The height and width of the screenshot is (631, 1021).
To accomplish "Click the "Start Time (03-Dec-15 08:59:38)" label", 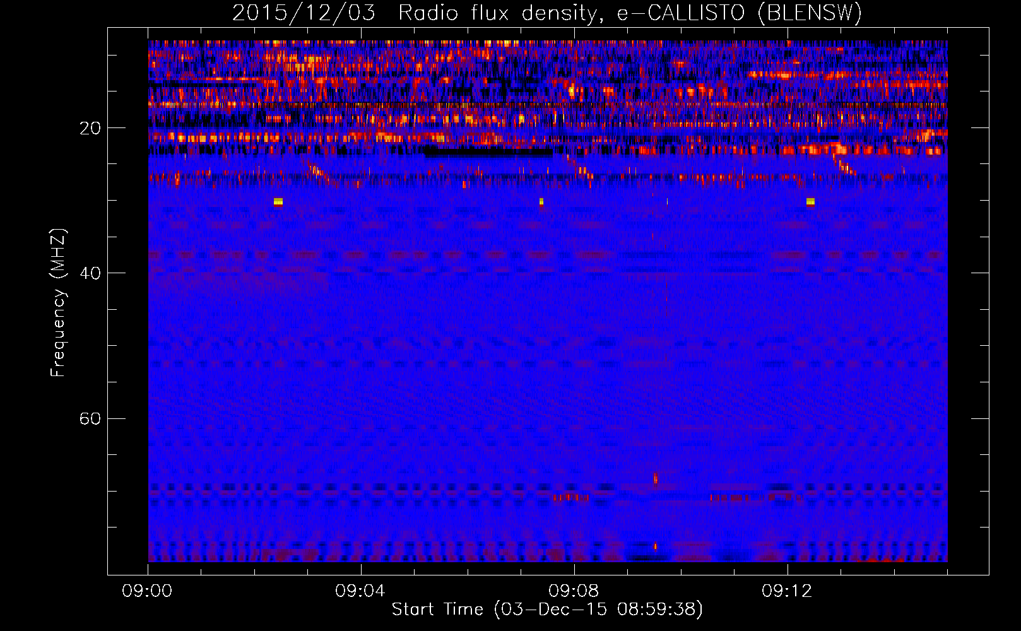I will (x=547, y=610).
